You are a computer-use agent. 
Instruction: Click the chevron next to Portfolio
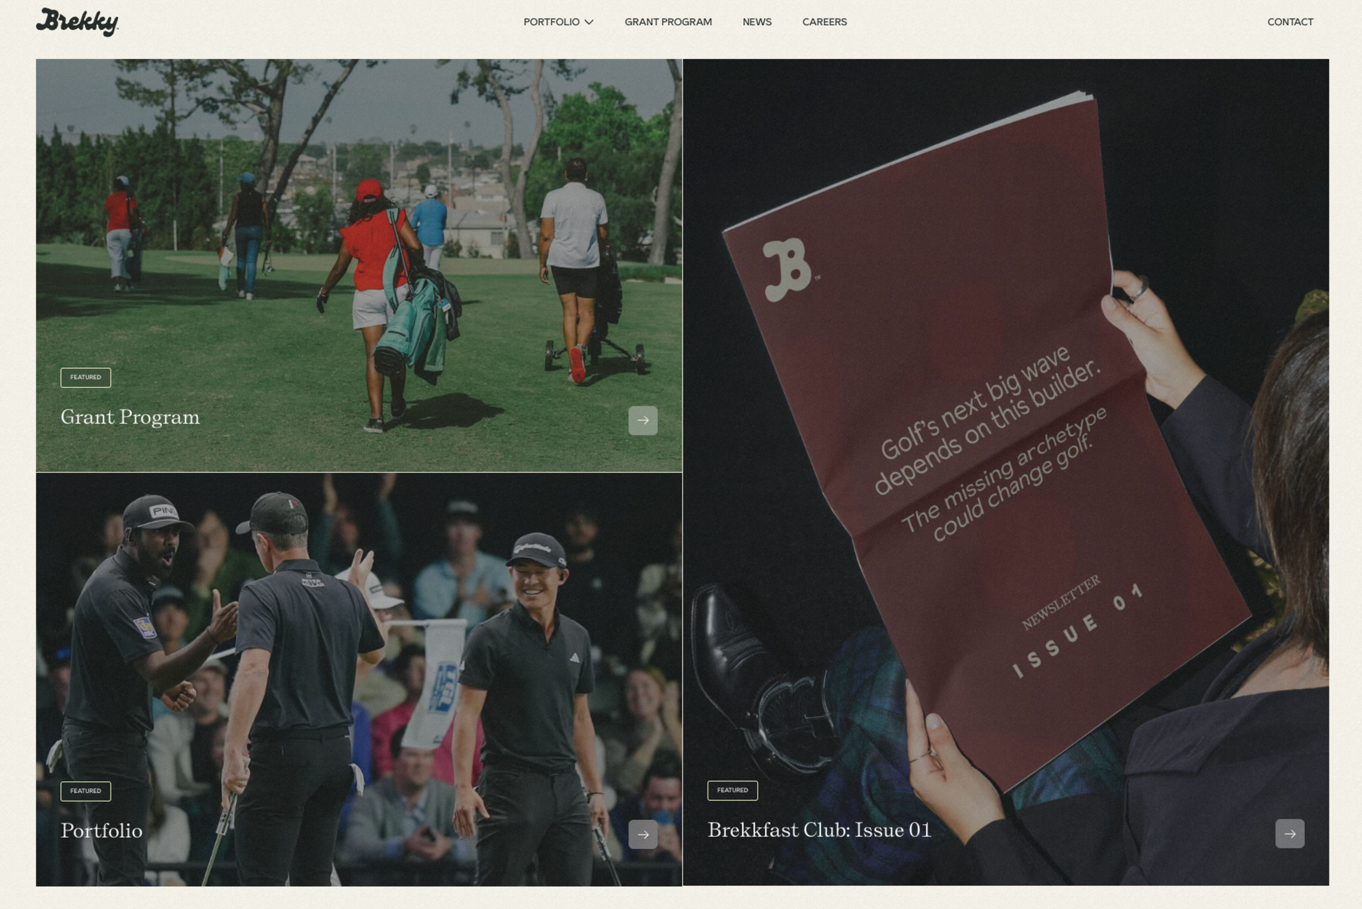coord(589,22)
